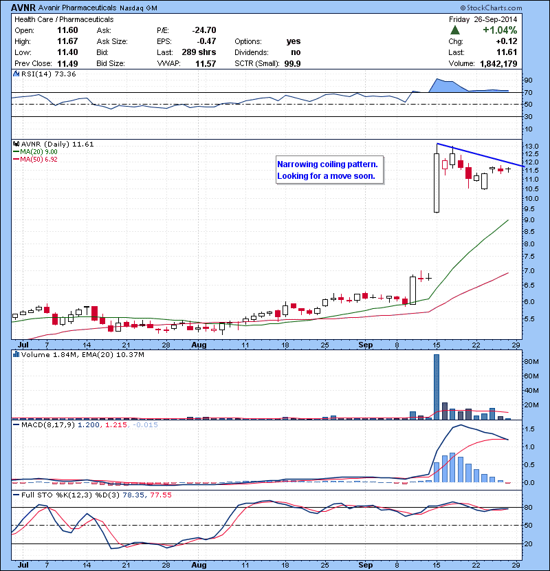Click the Ask Size label
Image resolution: width=550 pixels, height=571 pixels.
click(x=112, y=41)
